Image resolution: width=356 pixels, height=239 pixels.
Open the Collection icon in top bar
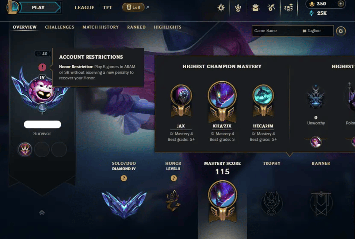(x=255, y=8)
